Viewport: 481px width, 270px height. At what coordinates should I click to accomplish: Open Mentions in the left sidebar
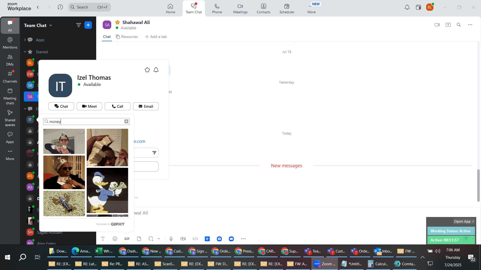click(10, 43)
